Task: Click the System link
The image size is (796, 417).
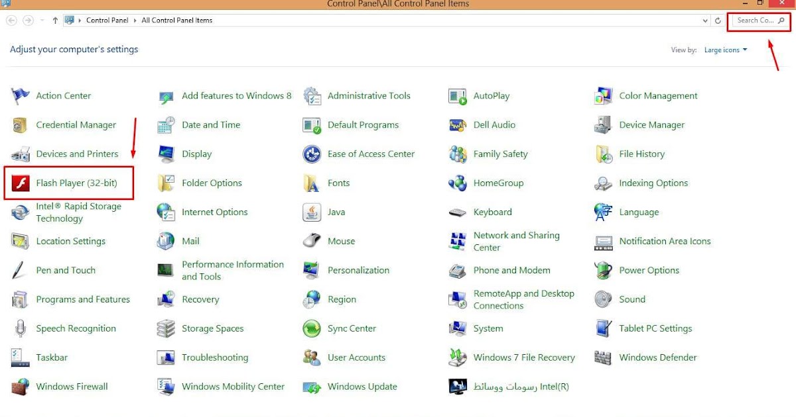Action: 488,328
